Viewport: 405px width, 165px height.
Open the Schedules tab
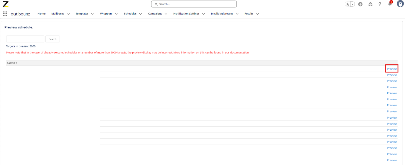coord(130,14)
